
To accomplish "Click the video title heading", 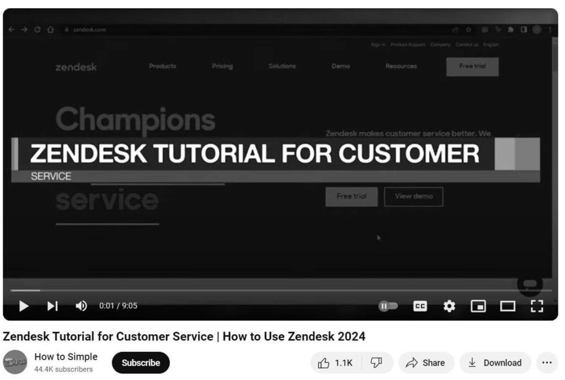I will tap(184, 336).
